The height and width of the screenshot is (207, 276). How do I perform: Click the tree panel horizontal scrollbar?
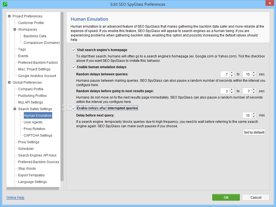[33, 188]
